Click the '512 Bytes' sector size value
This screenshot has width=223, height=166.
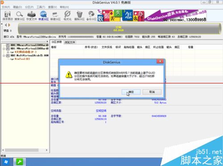point(160,103)
